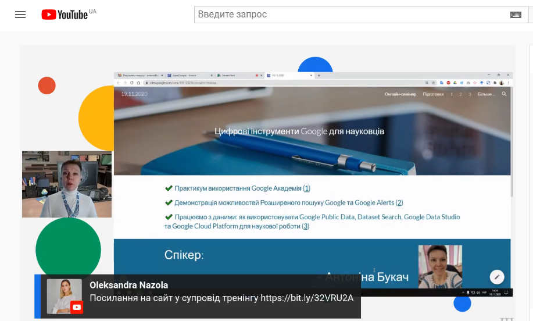
Task: Open a new browser tab with plus
Action: tap(319, 76)
